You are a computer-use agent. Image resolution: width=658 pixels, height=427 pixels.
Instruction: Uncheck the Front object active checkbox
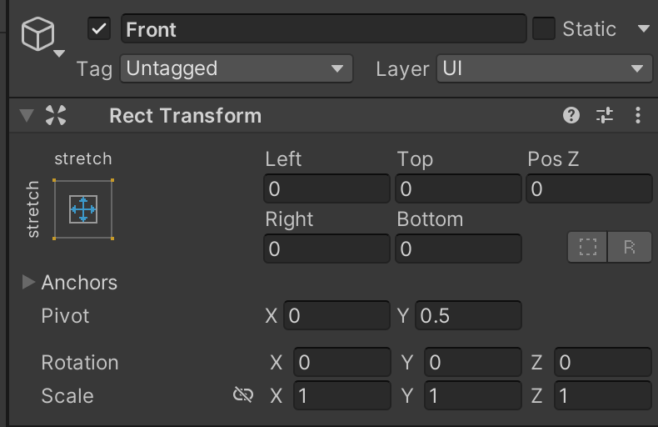[x=99, y=28]
